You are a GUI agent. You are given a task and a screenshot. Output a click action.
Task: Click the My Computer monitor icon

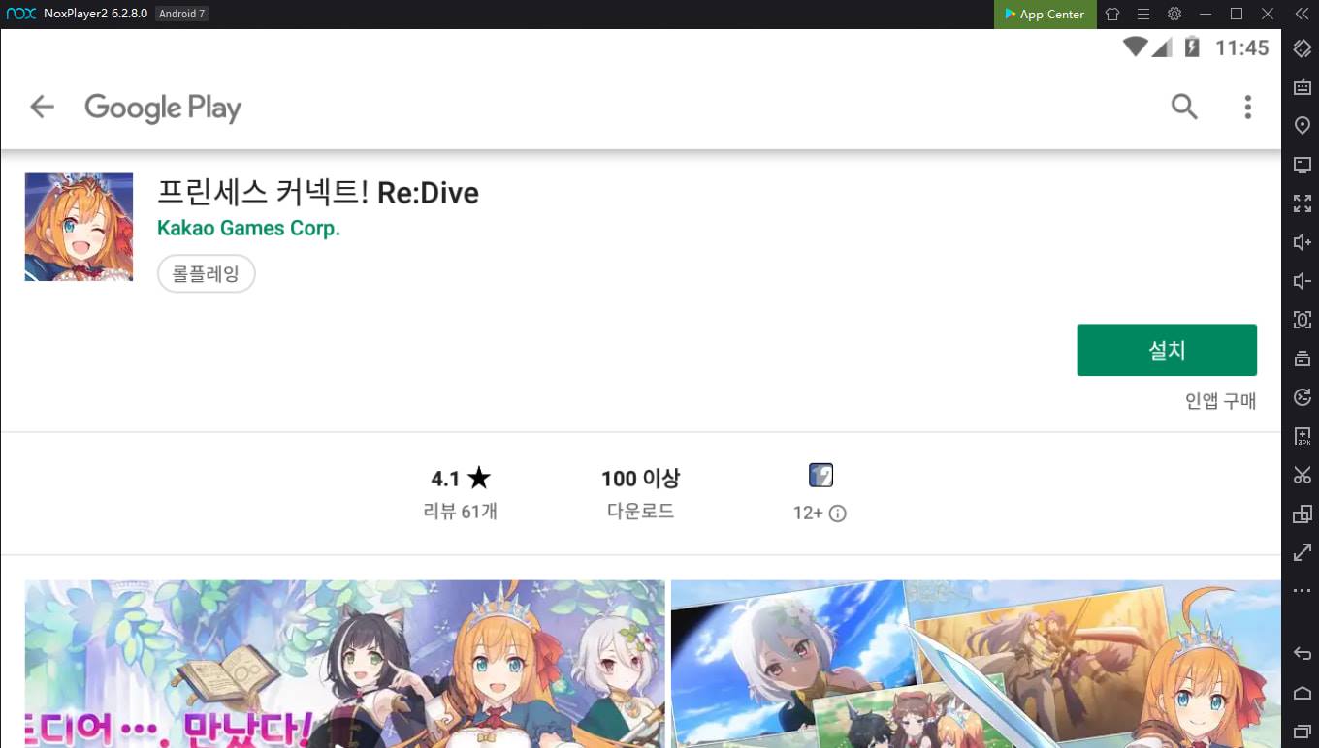[1303, 165]
